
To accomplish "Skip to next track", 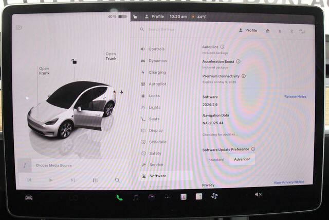I will (x=72, y=180).
